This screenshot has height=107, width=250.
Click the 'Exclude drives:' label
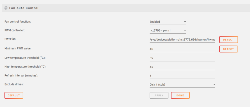(x=14, y=84)
